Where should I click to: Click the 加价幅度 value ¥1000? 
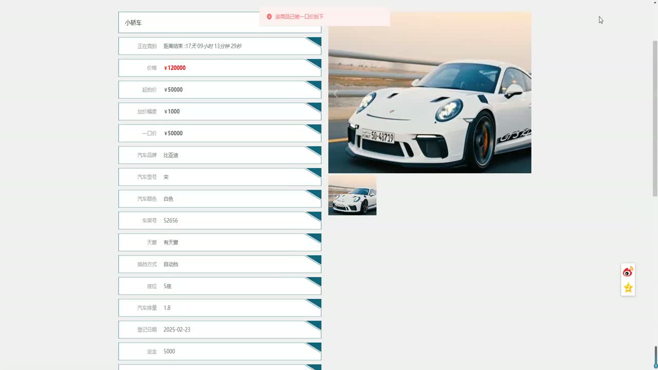(x=172, y=112)
